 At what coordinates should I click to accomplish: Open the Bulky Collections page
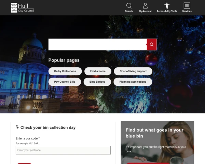point(65,71)
